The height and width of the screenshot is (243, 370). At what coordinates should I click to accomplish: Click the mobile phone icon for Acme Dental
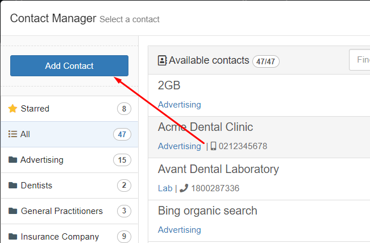(213, 146)
